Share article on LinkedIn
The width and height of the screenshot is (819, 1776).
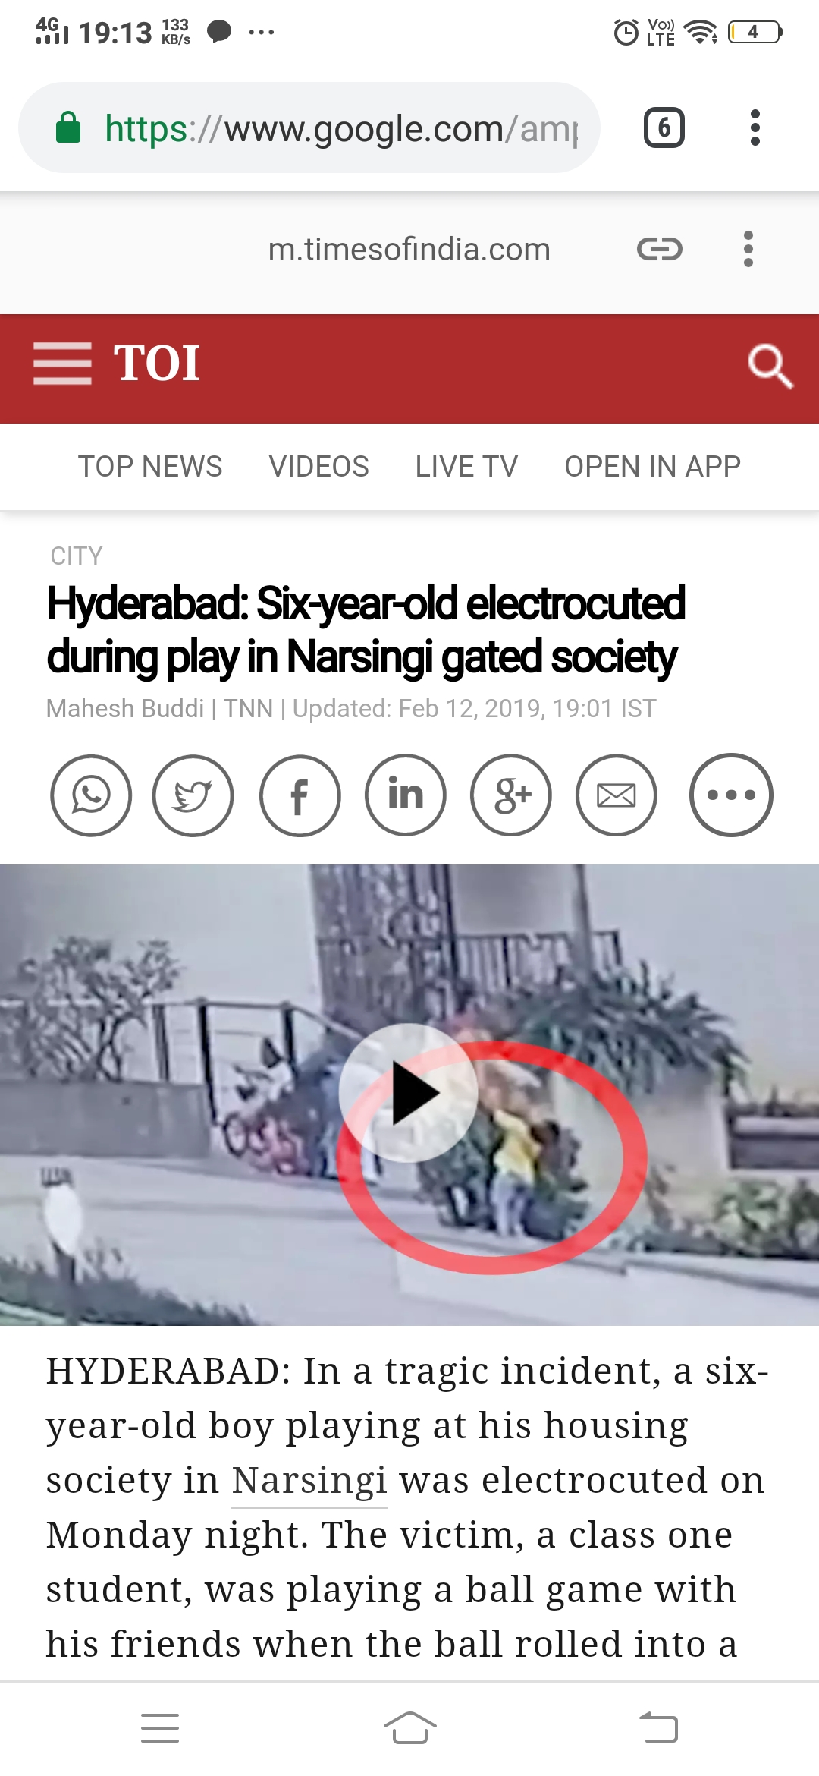pyautogui.click(x=406, y=795)
